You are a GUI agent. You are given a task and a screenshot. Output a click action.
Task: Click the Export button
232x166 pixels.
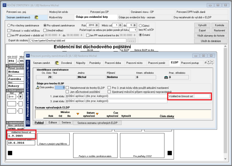tap(202, 30)
